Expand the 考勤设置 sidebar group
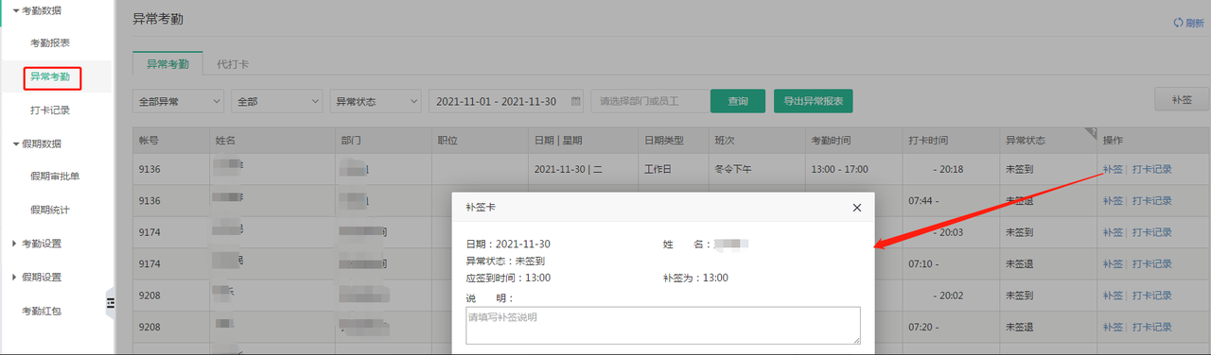1211x355 pixels. 15,244
